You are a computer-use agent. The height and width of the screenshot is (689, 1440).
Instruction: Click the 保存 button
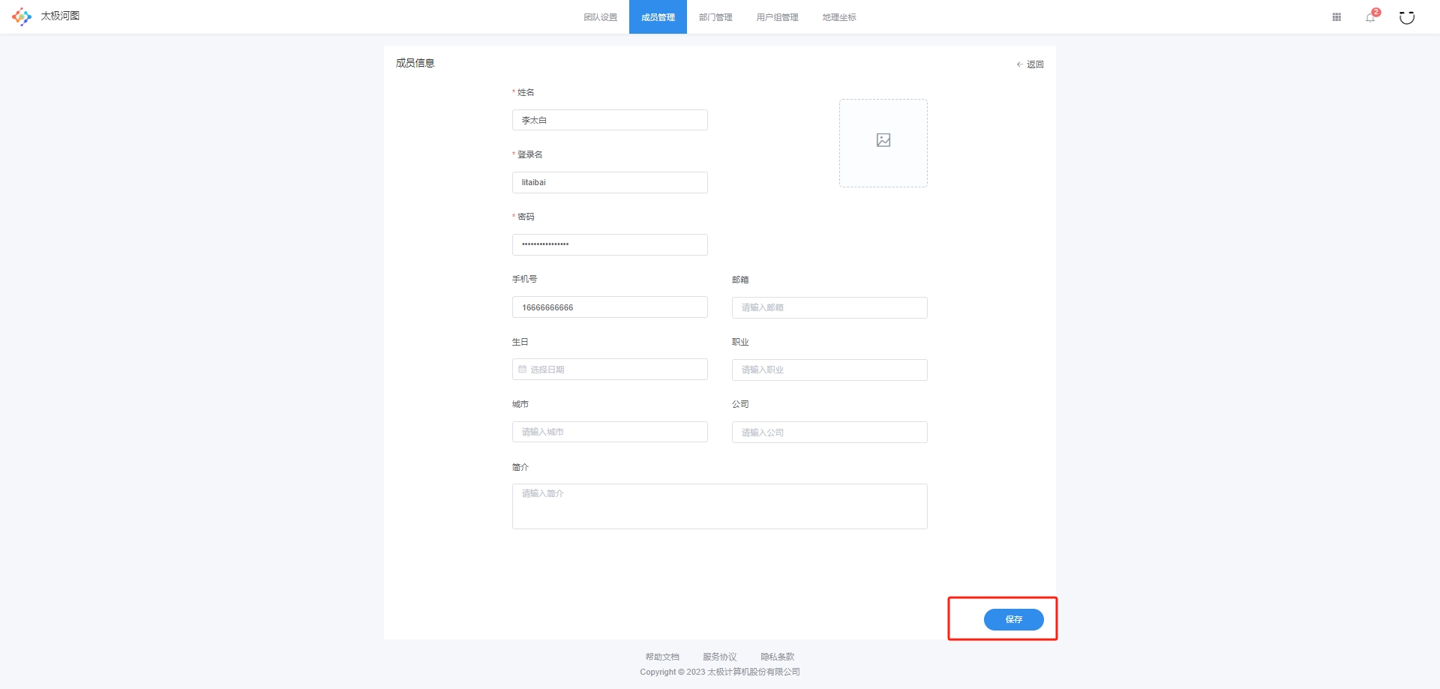[x=1014, y=619]
